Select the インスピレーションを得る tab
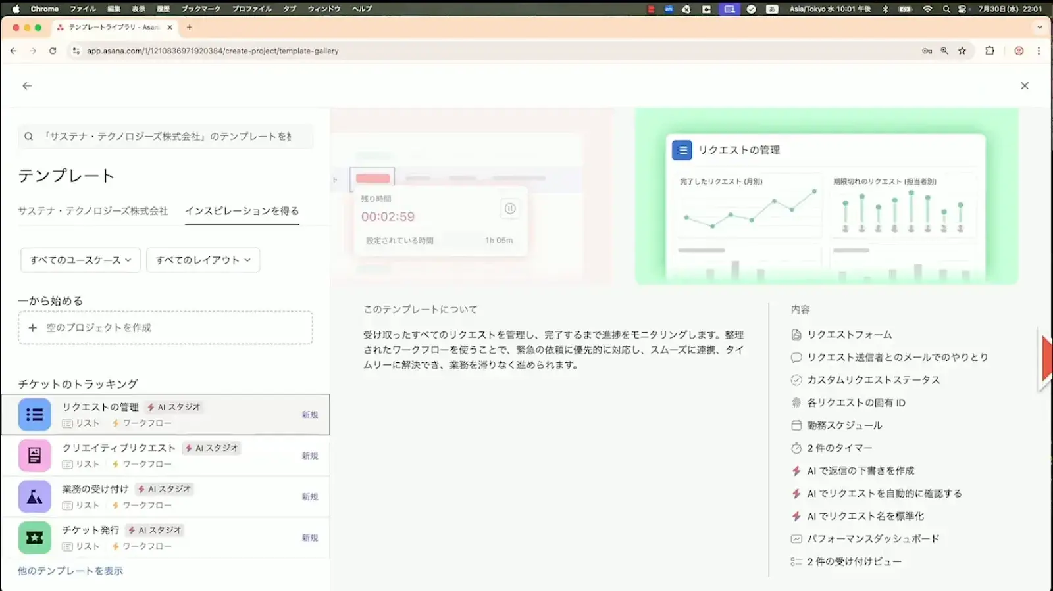The width and height of the screenshot is (1053, 591). click(x=242, y=211)
